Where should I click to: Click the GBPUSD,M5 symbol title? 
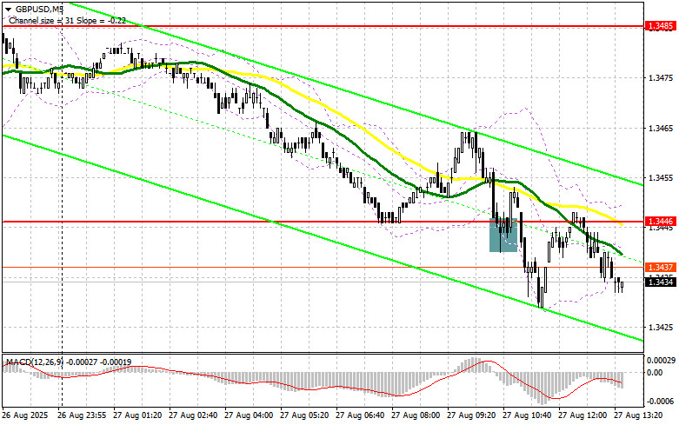(x=38, y=9)
